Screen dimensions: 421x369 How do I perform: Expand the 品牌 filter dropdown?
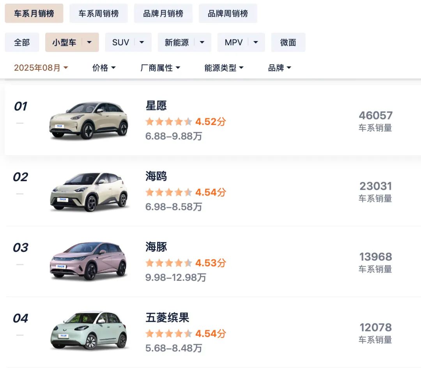[x=279, y=68]
